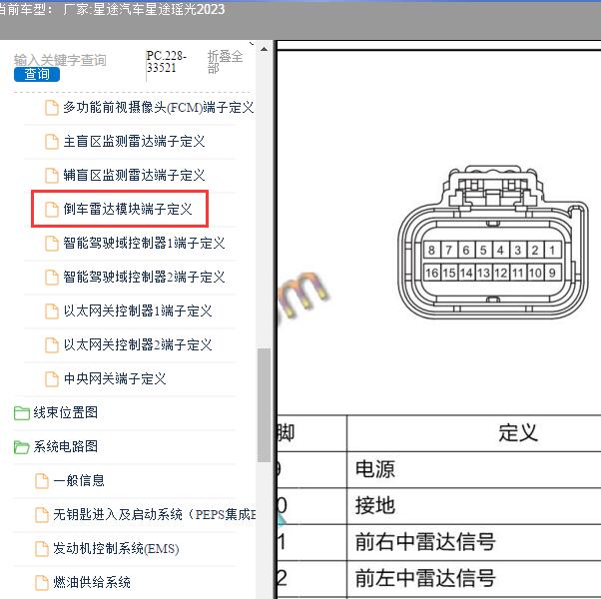Click page icon beside 无钥匙进入及启动系统
601x599 pixels.
coord(41,515)
